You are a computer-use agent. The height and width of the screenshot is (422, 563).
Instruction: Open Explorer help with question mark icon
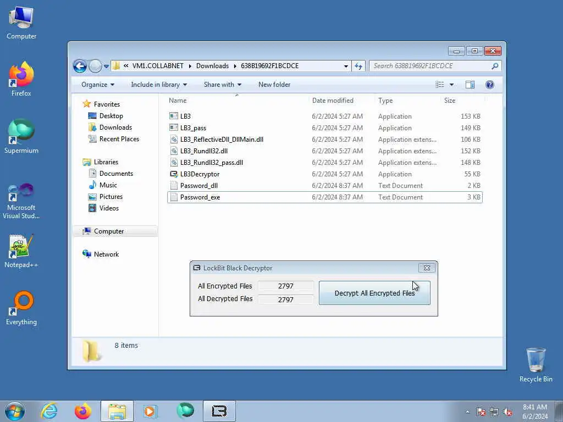coord(489,85)
